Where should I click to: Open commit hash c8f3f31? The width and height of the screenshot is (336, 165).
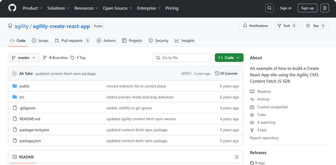click(x=186, y=74)
